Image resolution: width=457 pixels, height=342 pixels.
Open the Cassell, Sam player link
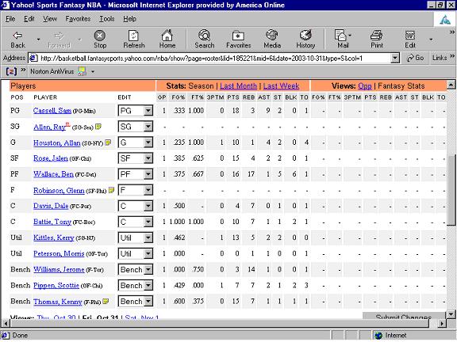tap(52, 111)
